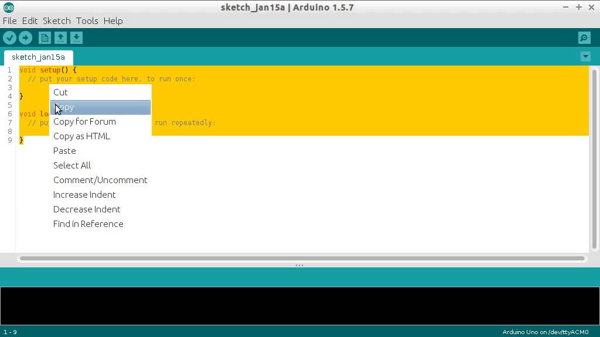Open the Serial Monitor magnifier icon

click(x=584, y=38)
